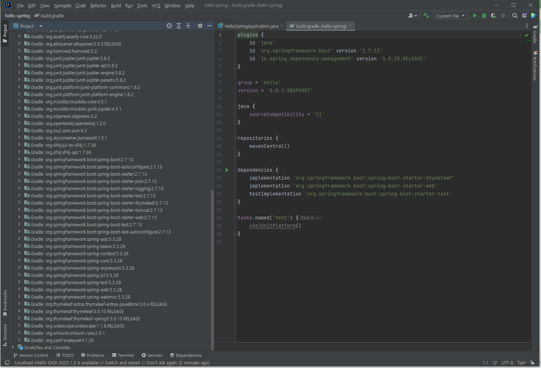Start debugging with the bug icon
The width and height of the screenshot is (541, 368).
(484, 16)
